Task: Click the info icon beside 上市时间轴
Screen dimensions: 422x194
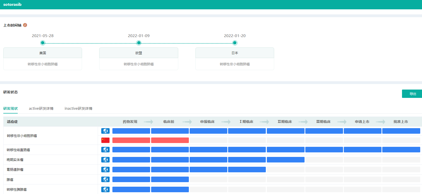Action: pos(25,25)
